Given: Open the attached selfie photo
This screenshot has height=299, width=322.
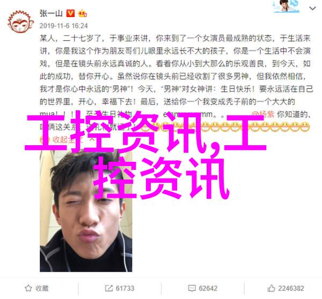Looking at the screenshot, I should (x=86, y=210).
